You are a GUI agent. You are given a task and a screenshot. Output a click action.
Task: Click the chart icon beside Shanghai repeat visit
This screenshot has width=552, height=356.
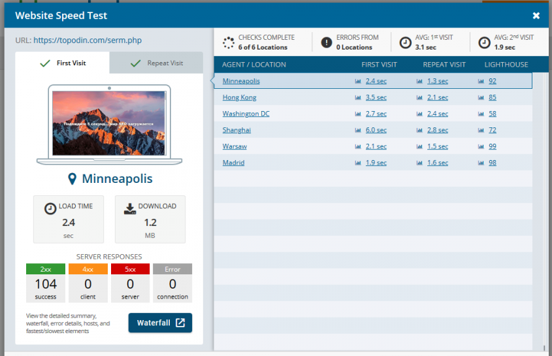tap(420, 131)
